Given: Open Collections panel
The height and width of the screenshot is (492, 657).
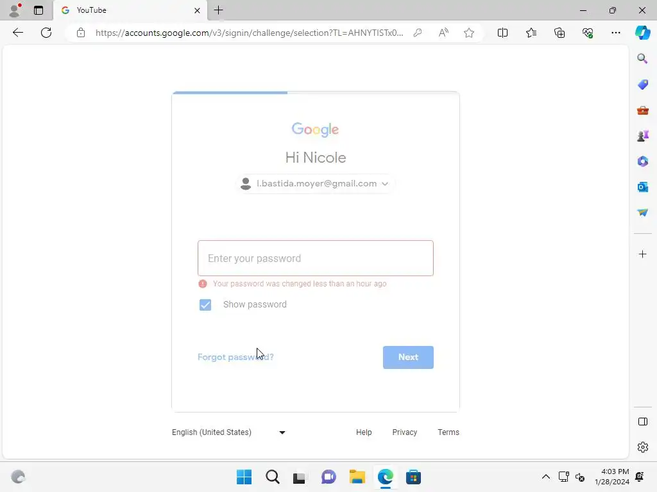Looking at the screenshot, I should 559,33.
